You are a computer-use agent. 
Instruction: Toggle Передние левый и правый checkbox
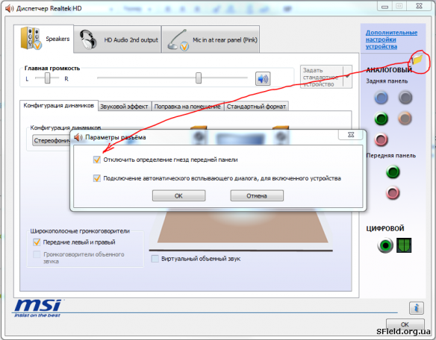37,242
